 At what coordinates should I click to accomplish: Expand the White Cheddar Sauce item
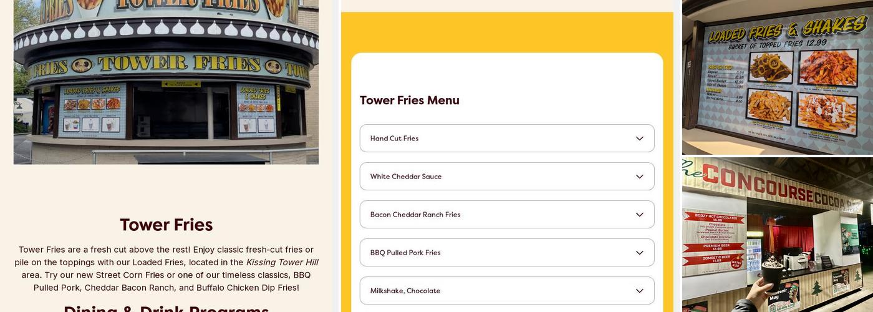point(507,177)
